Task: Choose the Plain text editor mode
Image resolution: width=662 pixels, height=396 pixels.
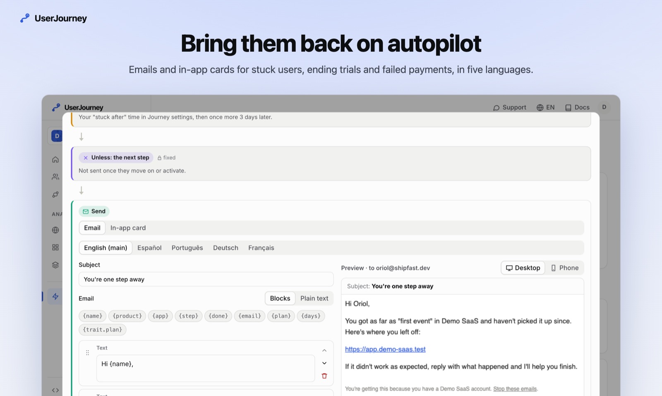Action: pos(314,298)
